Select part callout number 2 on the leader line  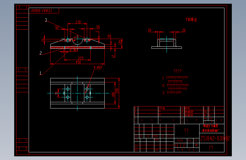click(x=41, y=53)
